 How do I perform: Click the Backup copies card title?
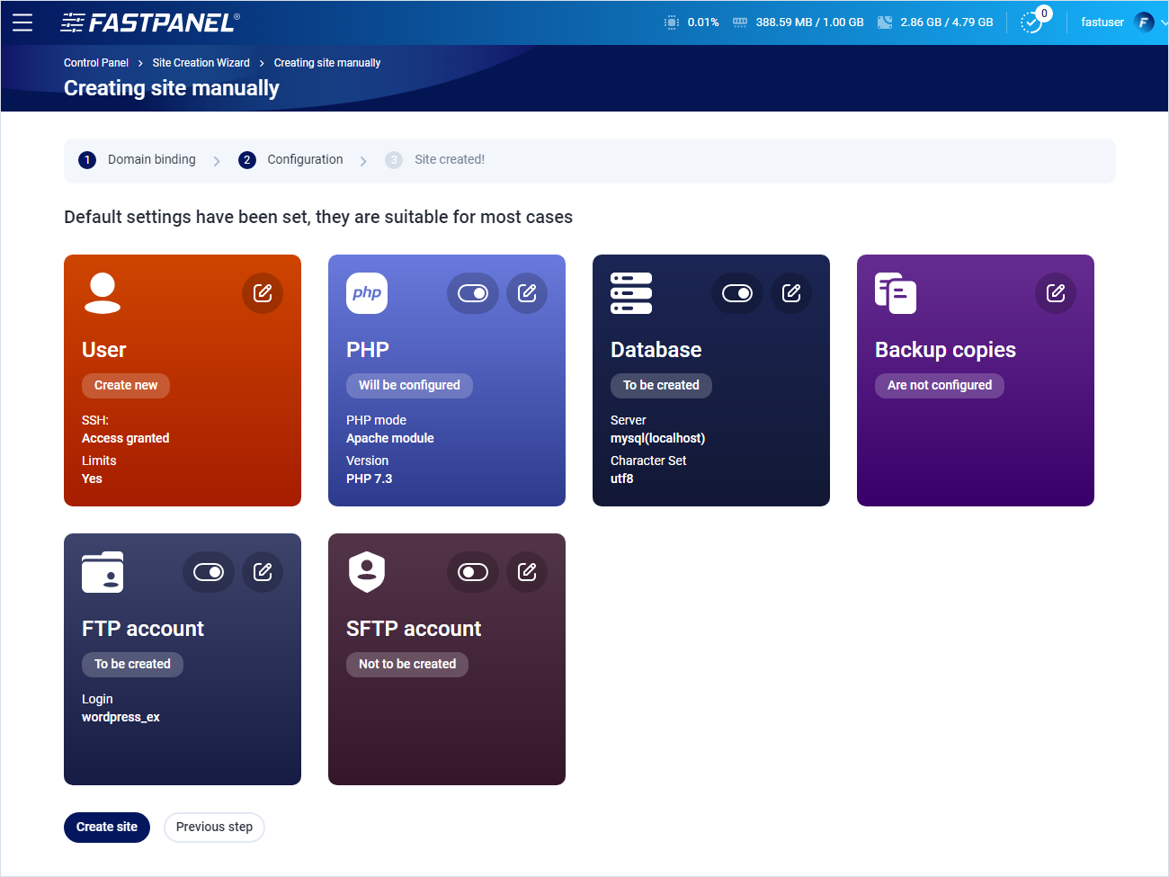(x=945, y=350)
